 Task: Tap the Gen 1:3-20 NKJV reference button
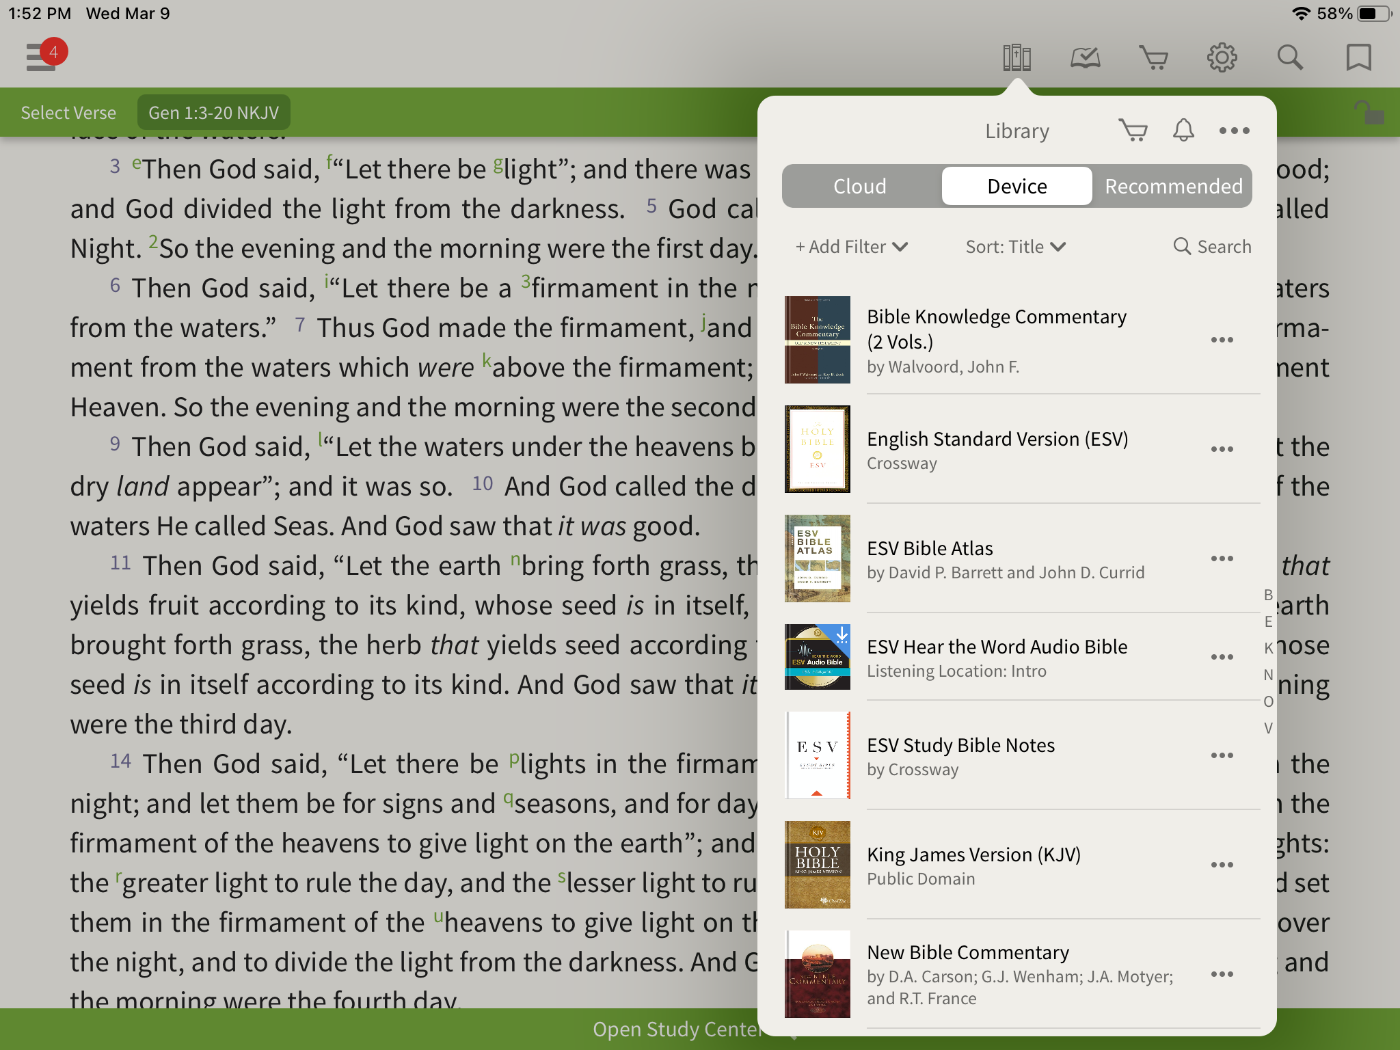(x=214, y=113)
